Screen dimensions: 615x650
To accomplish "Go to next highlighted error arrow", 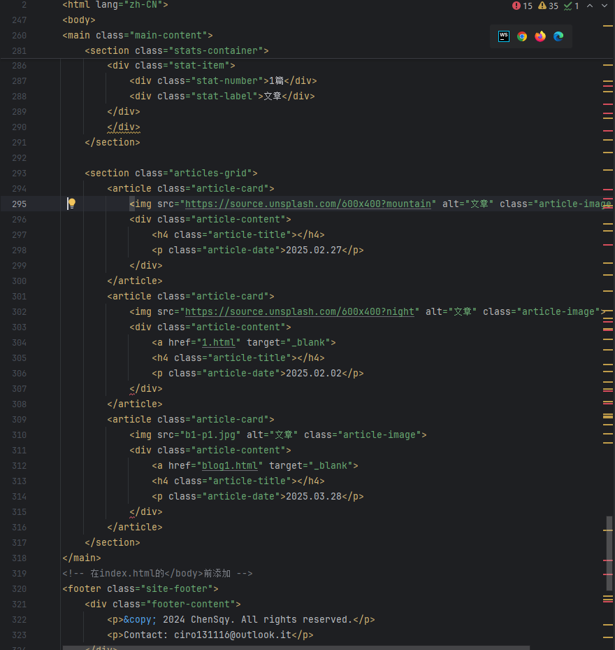I will 604,6.
